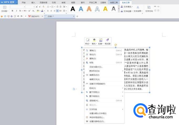The image size is (179, 125).
Task: Select Copy (复制) in the context menu
Action: tap(93, 50)
